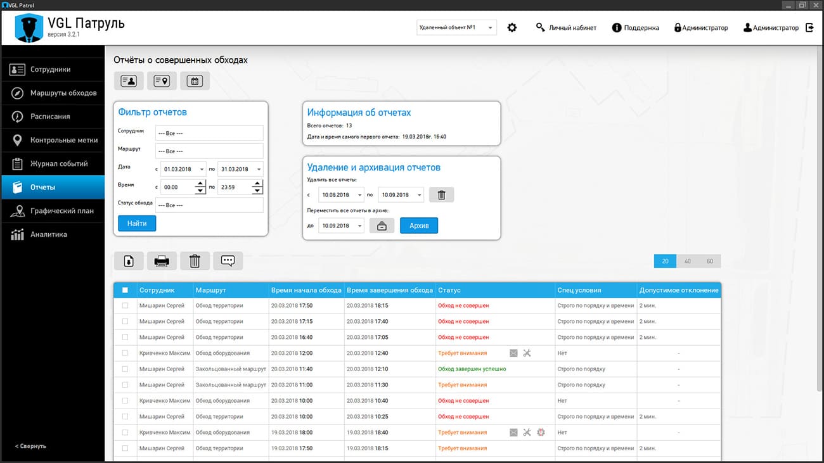Print the reports list
The image size is (824, 463).
click(x=162, y=261)
